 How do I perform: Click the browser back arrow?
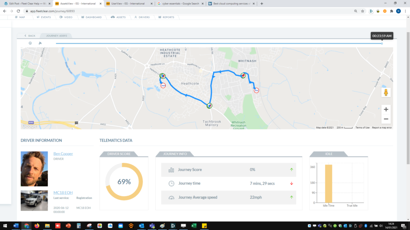[4, 11]
